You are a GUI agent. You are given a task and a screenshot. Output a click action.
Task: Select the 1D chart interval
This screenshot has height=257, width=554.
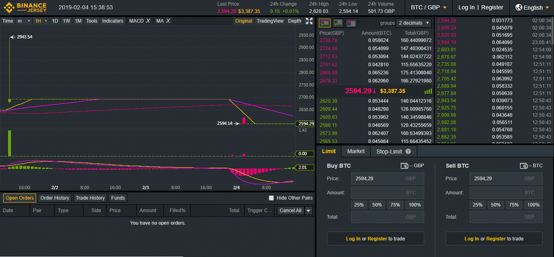55,21
